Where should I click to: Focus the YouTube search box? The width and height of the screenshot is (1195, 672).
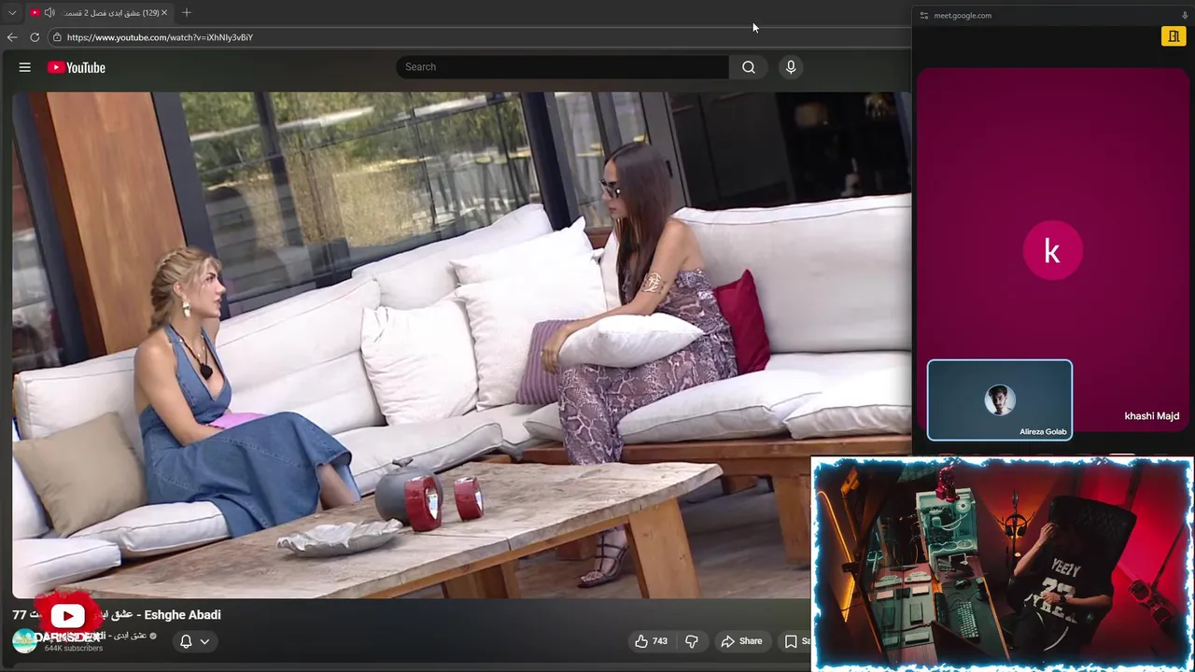562,67
